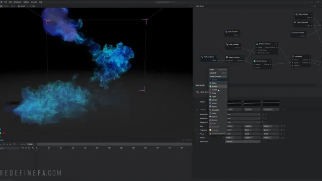Click the Color Gradient node connected to Emitter Particles

click(233, 45)
